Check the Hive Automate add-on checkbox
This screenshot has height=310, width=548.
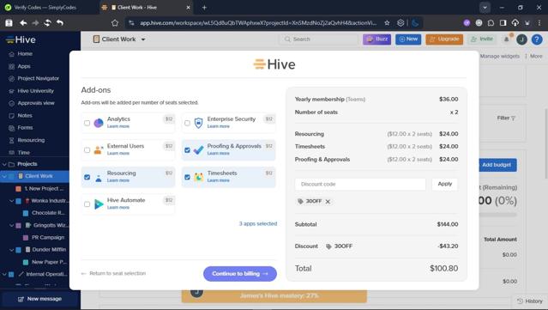pos(87,204)
